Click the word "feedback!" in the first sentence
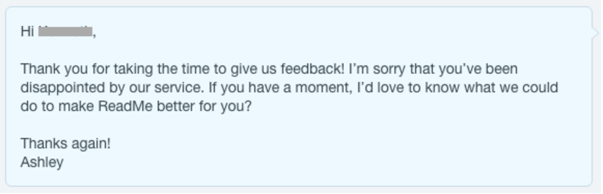The image size is (603, 194). click(312, 69)
